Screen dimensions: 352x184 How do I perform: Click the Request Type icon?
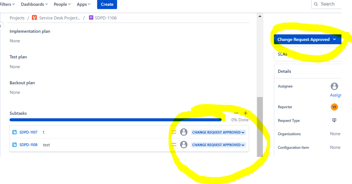click(x=334, y=120)
